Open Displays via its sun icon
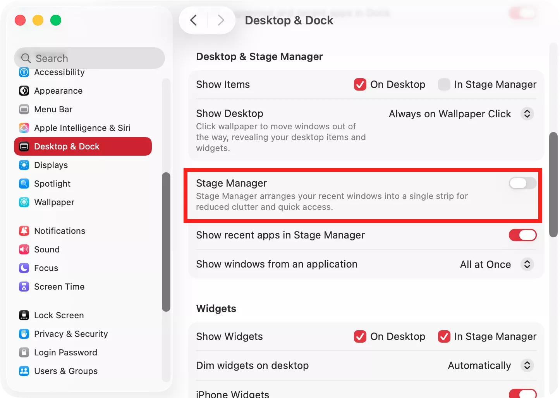Image resolution: width=560 pixels, height=398 pixels. coord(24,165)
